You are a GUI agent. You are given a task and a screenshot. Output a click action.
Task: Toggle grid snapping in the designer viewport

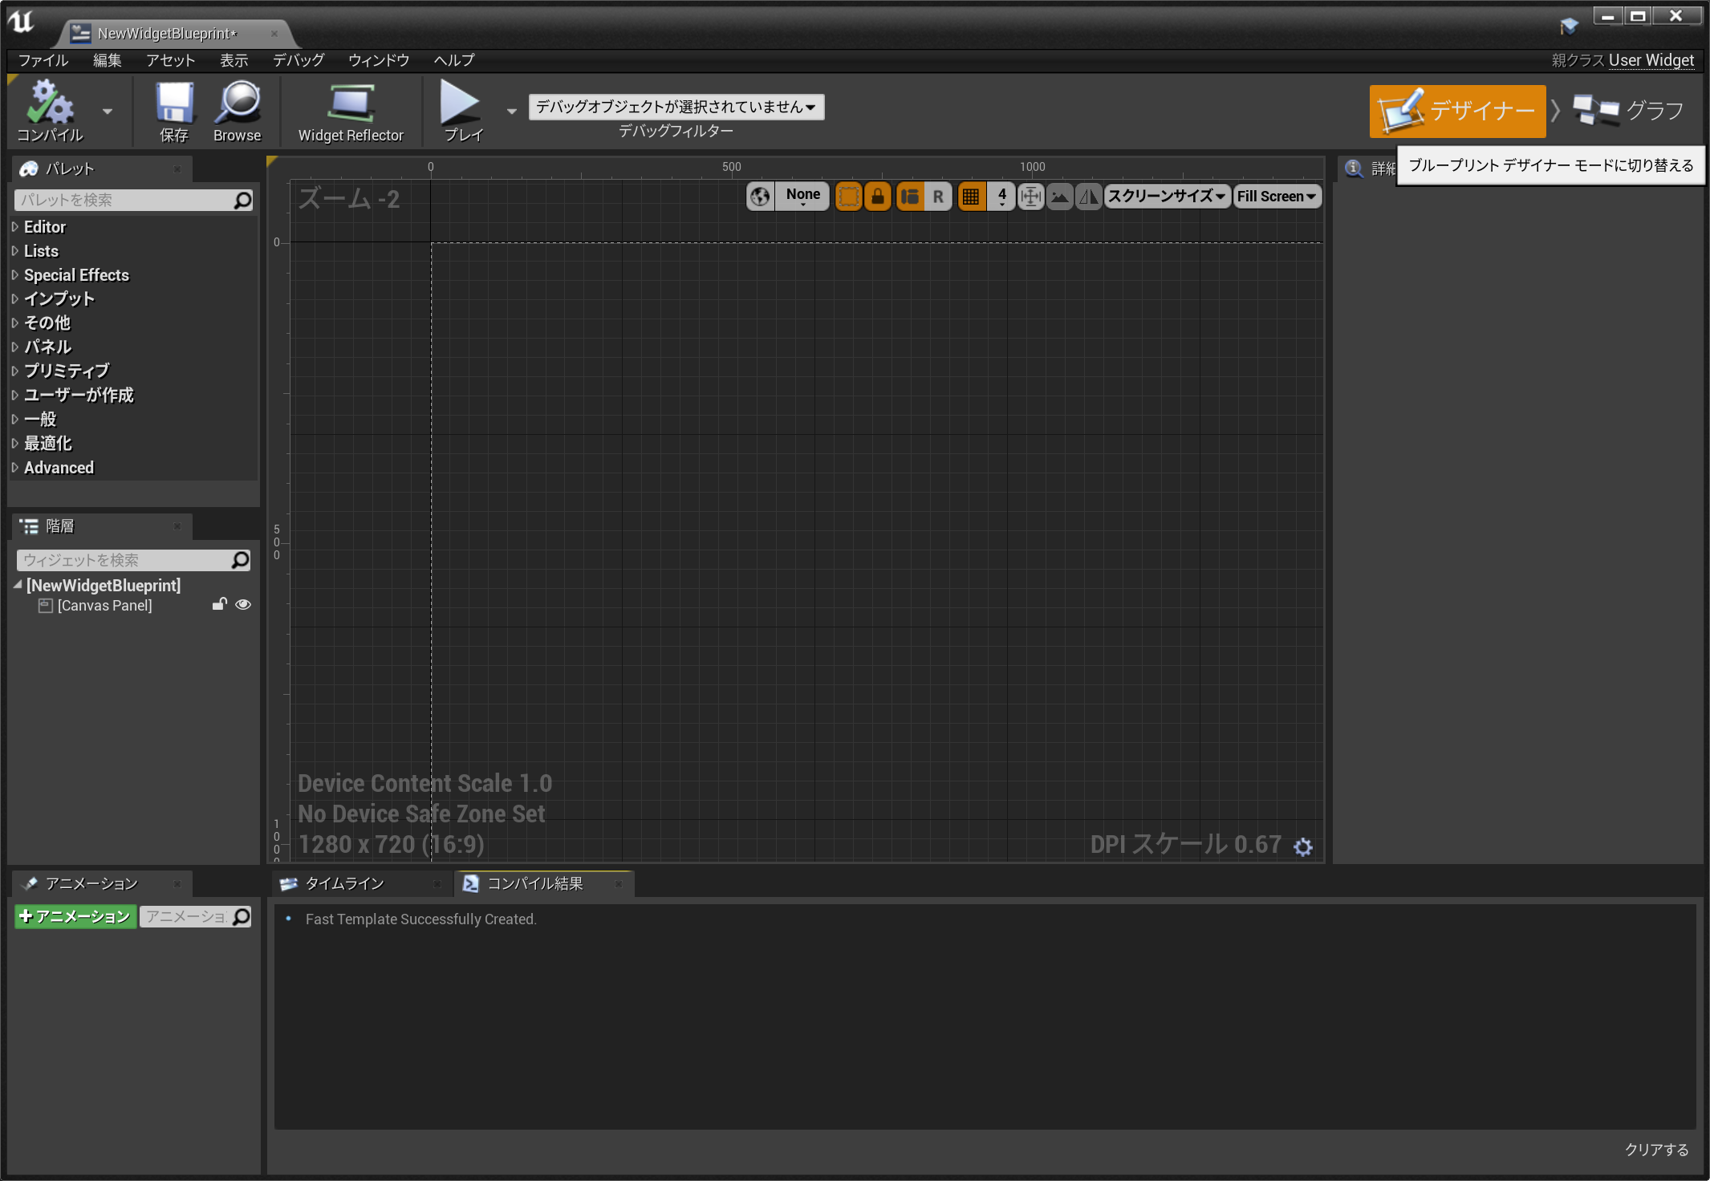click(x=971, y=197)
